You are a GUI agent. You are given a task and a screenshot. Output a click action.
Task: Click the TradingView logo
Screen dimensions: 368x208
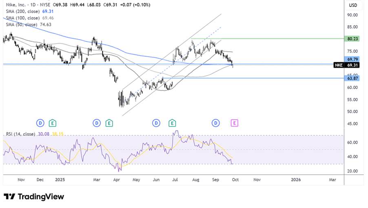click(34, 197)
